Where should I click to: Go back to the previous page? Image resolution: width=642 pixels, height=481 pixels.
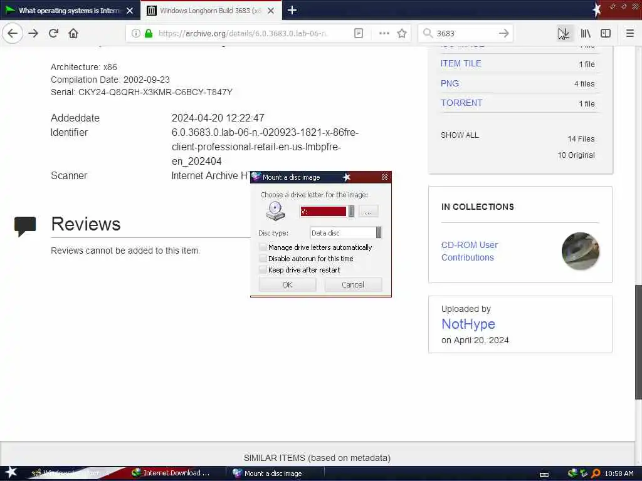point(13,33)
